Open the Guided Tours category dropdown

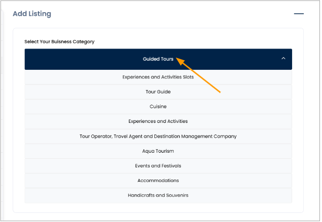(x=158, y=59)
